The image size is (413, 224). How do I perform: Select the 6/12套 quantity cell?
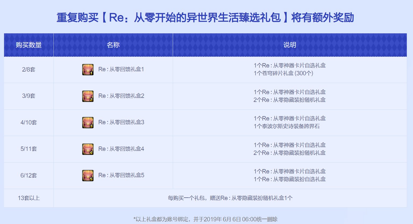point(29,176)
